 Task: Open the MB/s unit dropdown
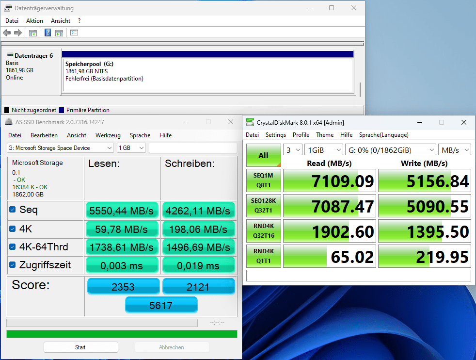pos(455,150)
